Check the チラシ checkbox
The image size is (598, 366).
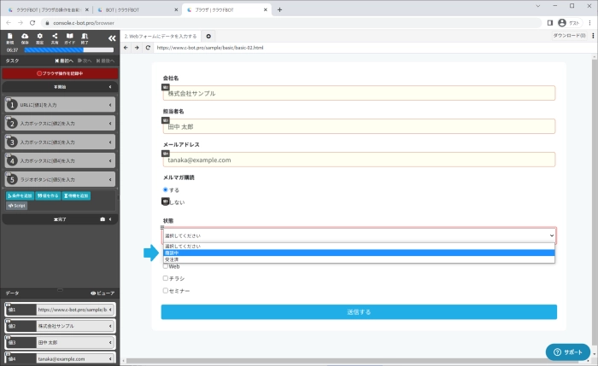[166, 278]
